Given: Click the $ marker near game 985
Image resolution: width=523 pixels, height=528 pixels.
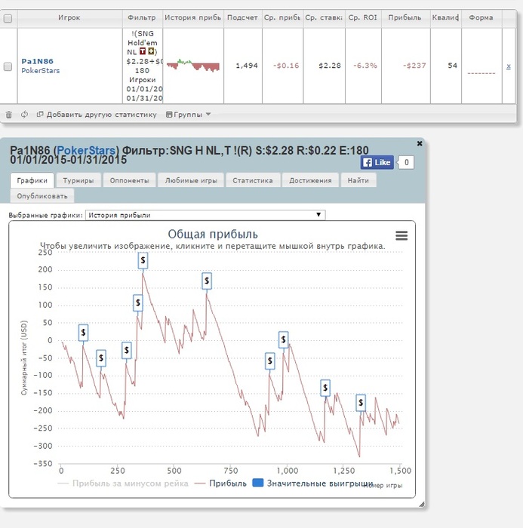Looking at the screenshot, I should [284, 339].
